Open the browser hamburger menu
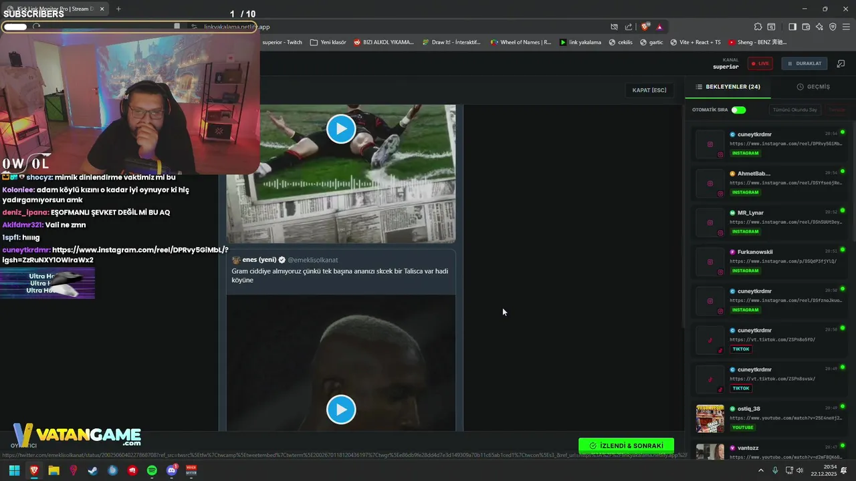 coord(846,27)
